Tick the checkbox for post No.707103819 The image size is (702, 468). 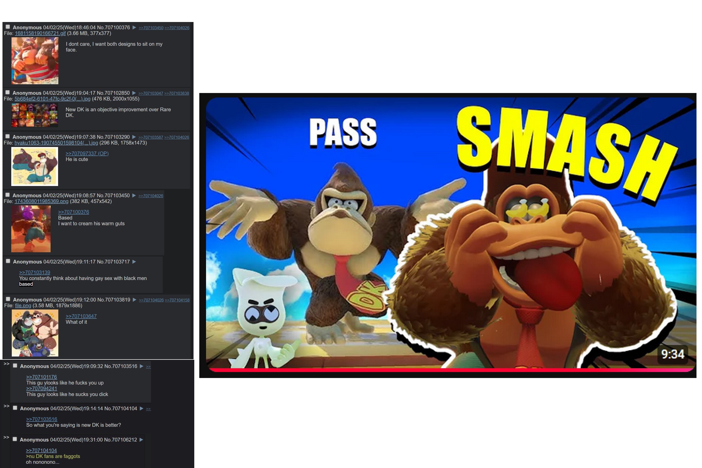(x=8, y=299)
